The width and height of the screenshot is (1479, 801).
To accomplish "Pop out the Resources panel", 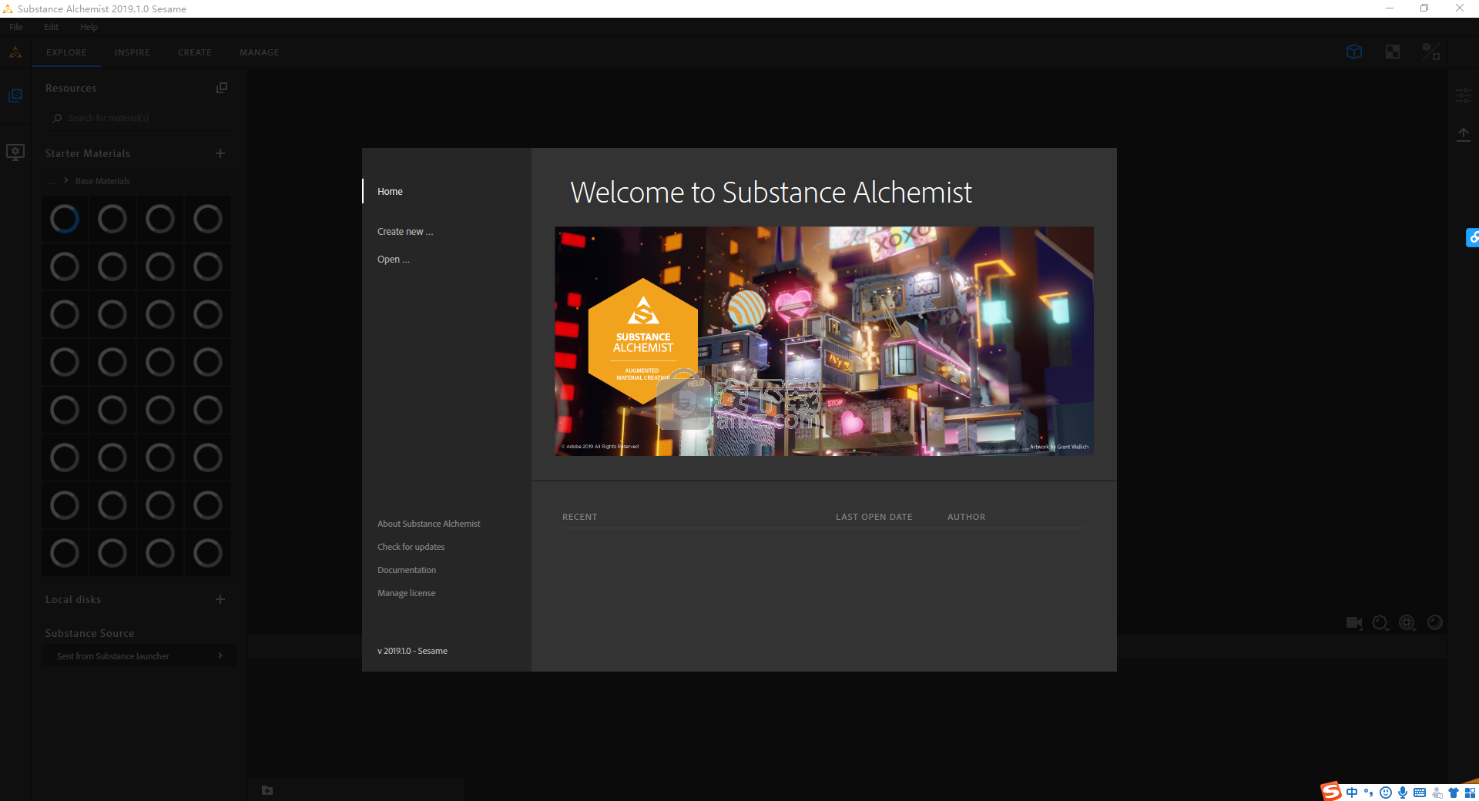I will 222,88.
